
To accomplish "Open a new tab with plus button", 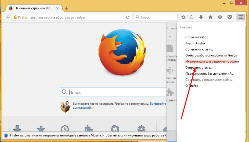I will (x=67, y=8).
